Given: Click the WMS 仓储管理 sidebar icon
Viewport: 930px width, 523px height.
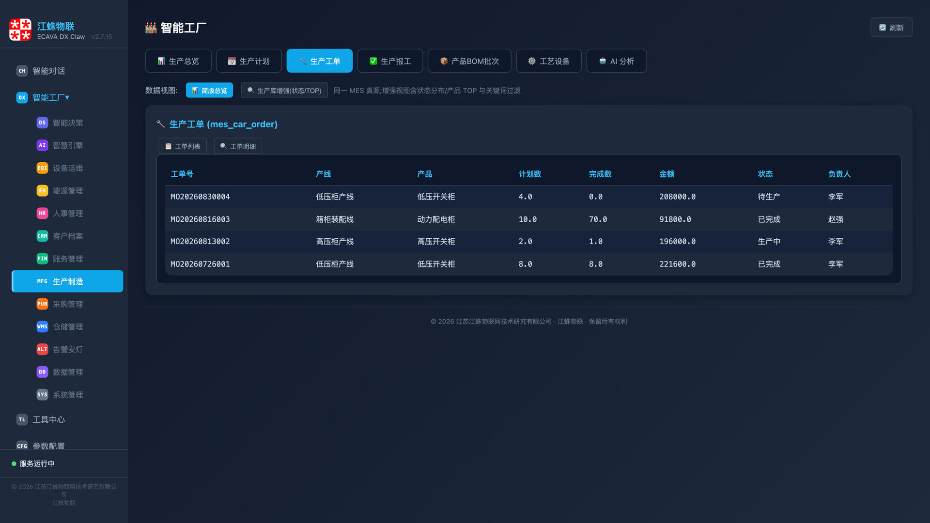Looking at the screenshot, I should pos(42,326).
